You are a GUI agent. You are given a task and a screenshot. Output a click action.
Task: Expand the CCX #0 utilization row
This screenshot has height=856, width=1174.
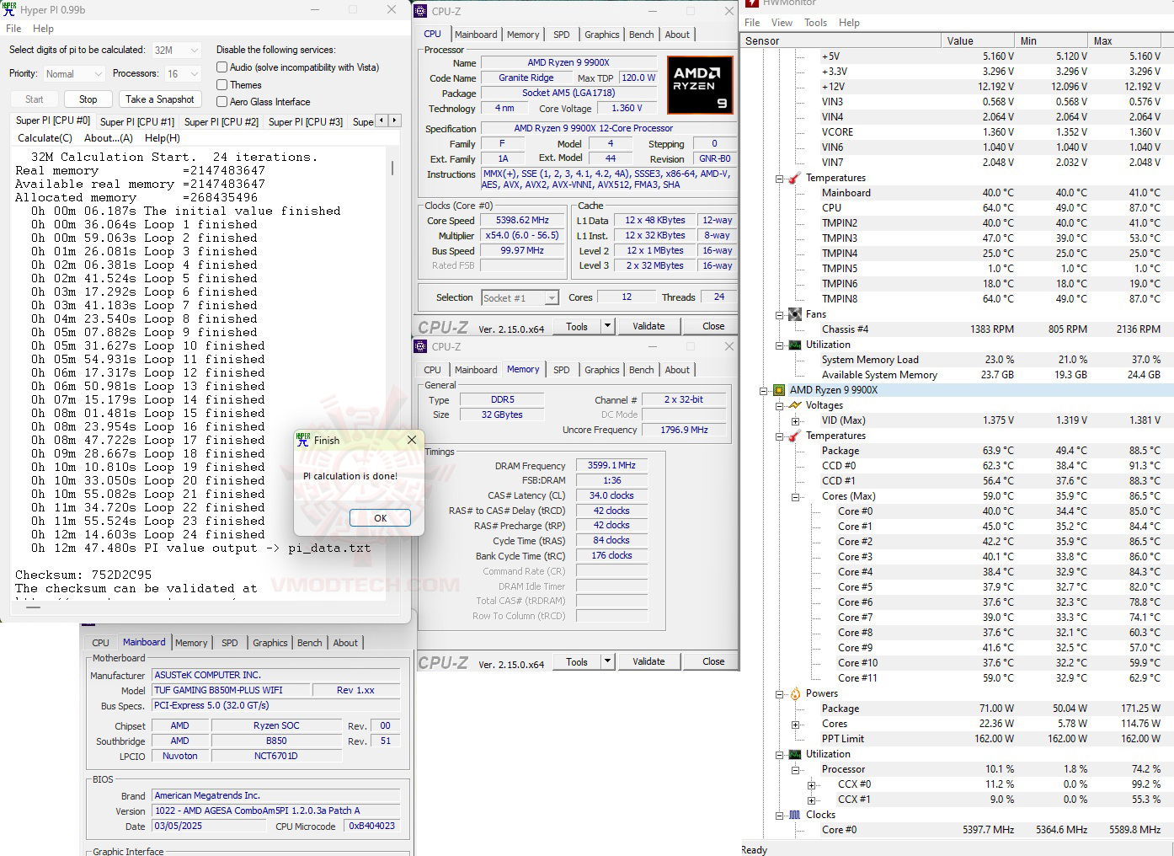coord(811,784)
